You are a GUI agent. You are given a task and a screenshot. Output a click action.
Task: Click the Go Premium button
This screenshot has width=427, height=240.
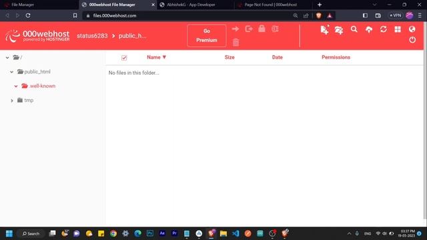(207, 35)
